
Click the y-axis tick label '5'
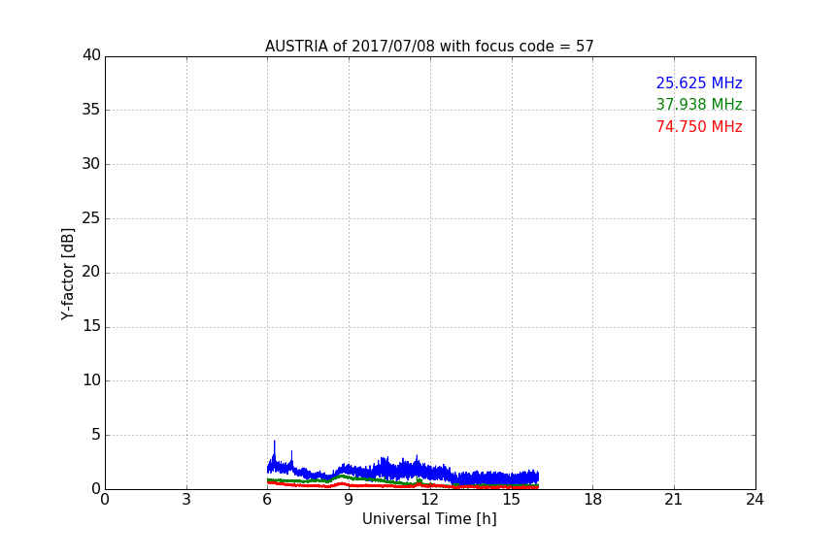(96, 435)
